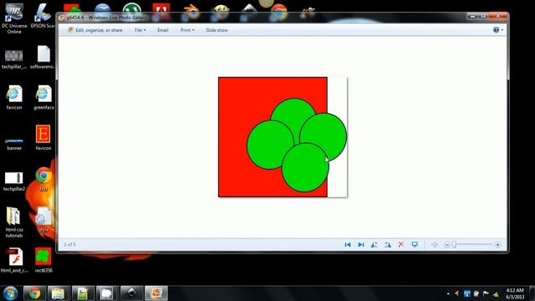Click the displayed red and green image
Screen dimensions: 535x301
(x=283, y=137)
